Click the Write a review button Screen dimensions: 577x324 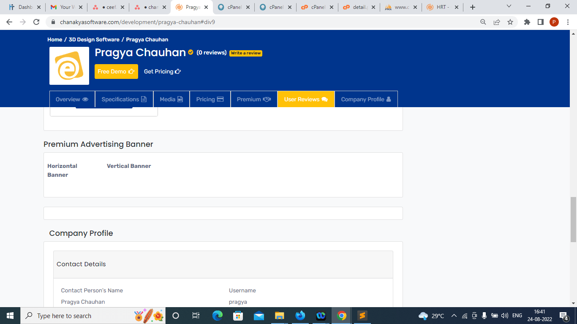click(x=246, y=53)
